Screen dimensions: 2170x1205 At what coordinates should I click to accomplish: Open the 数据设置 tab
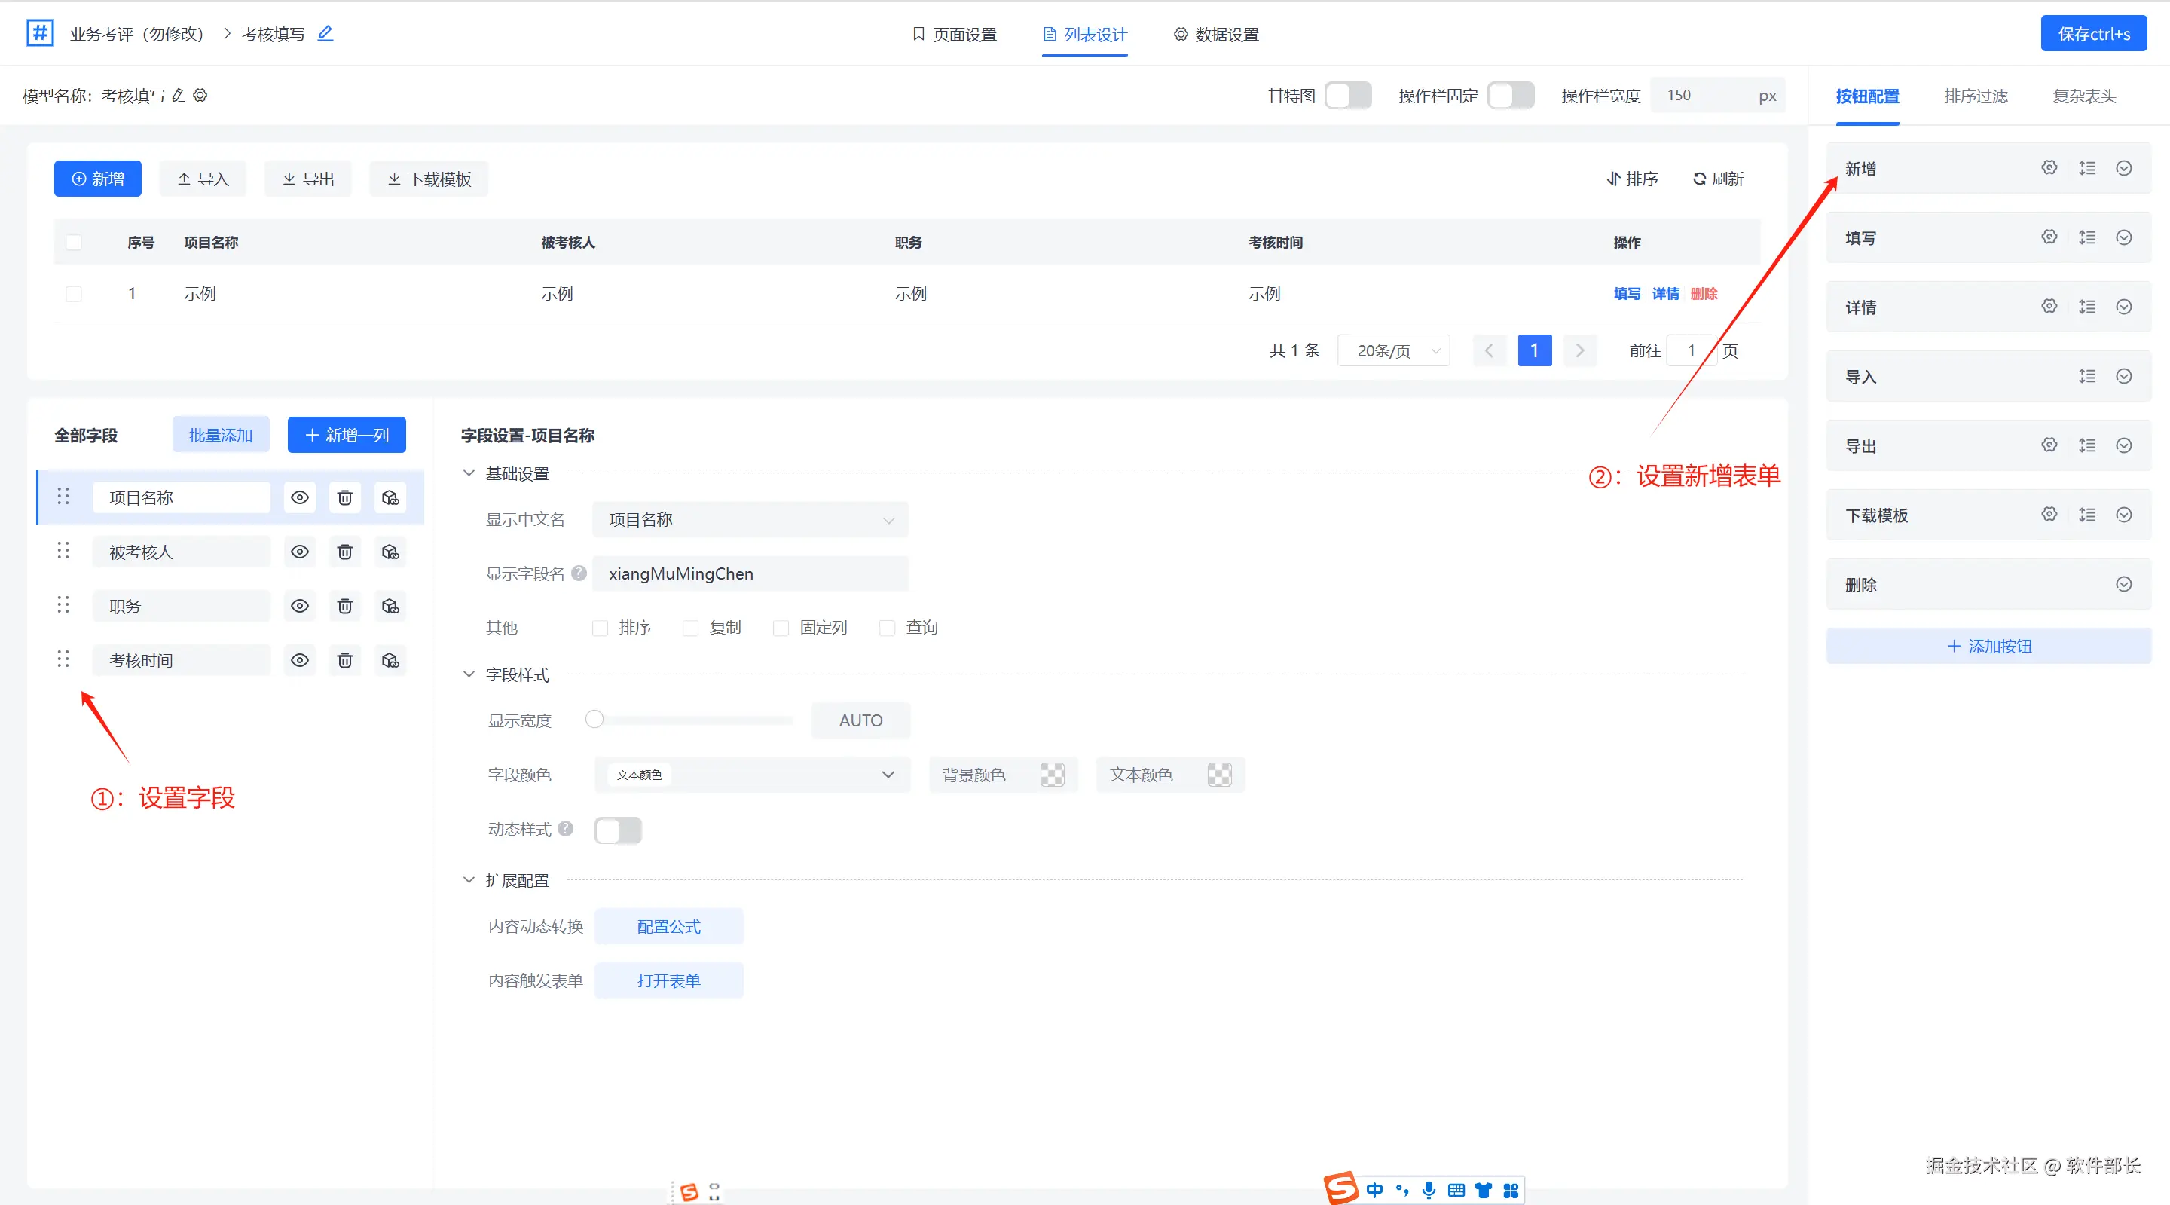(1215, 35)
